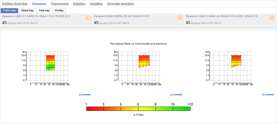Image resolution: width=277 pixels, height=124 pixels.
Task: Open the Profiles view
Action: point(59,11)
